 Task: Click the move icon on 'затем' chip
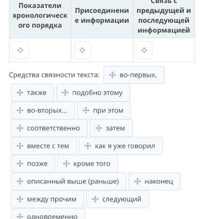point(98,128)
